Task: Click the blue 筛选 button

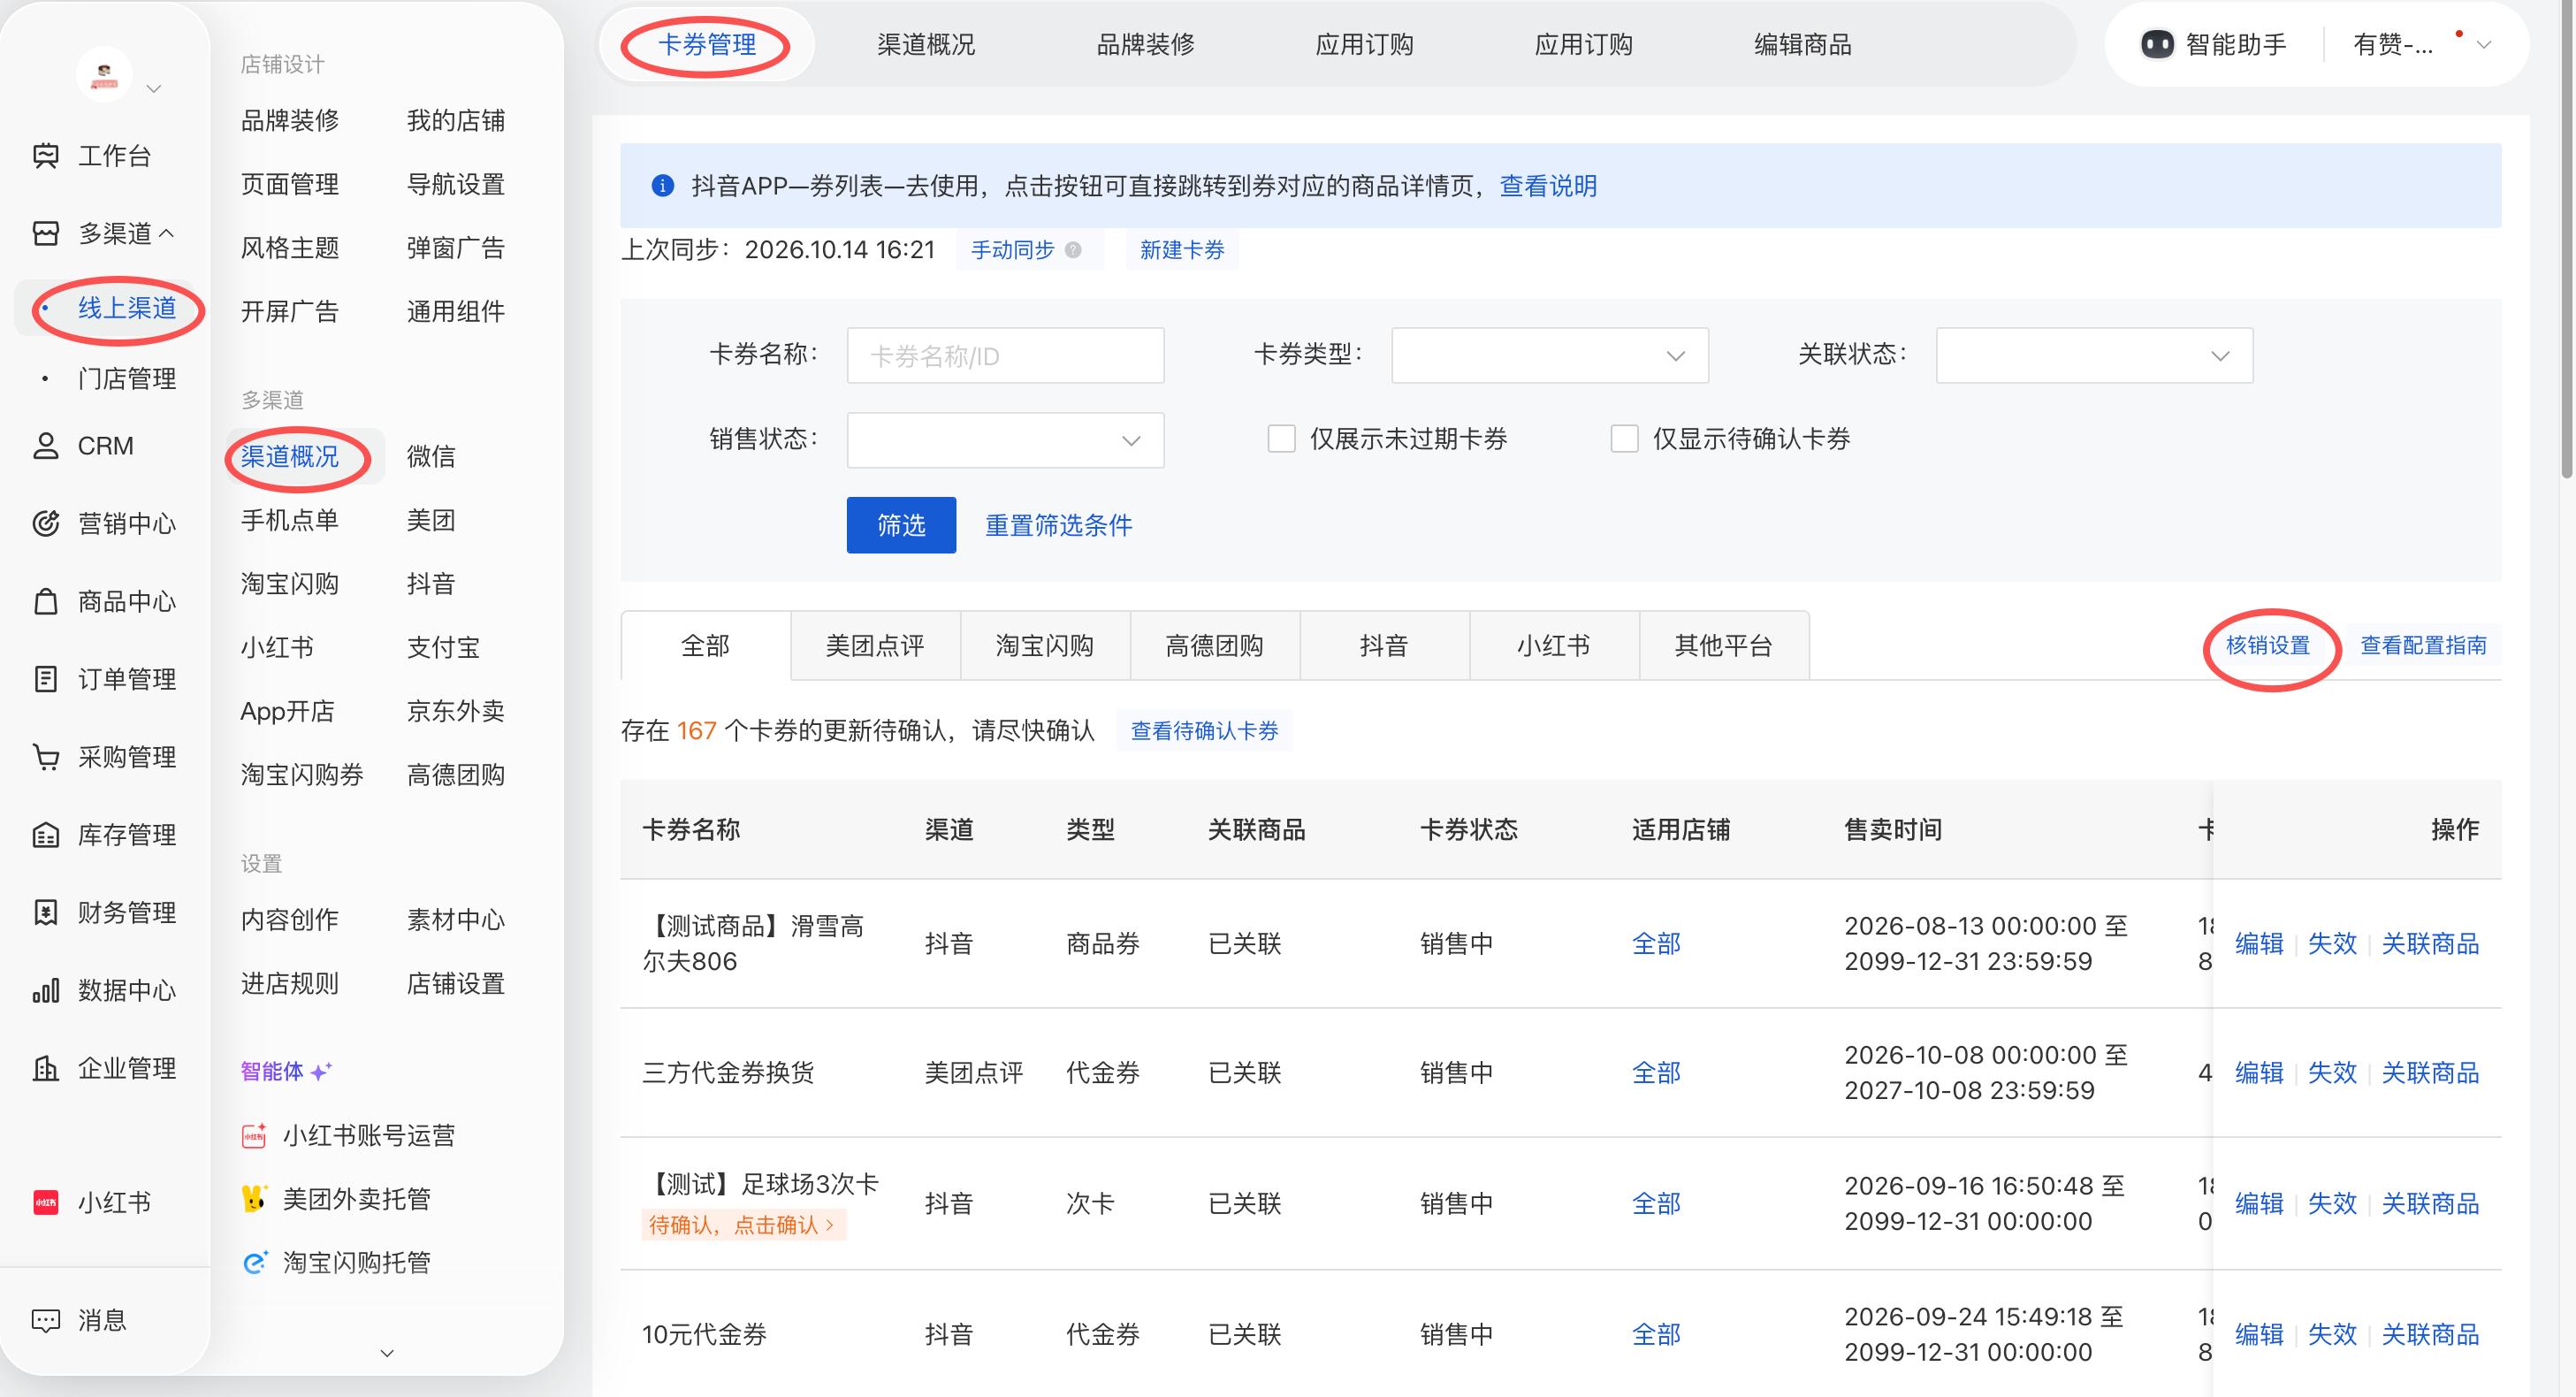Action: 901,525
